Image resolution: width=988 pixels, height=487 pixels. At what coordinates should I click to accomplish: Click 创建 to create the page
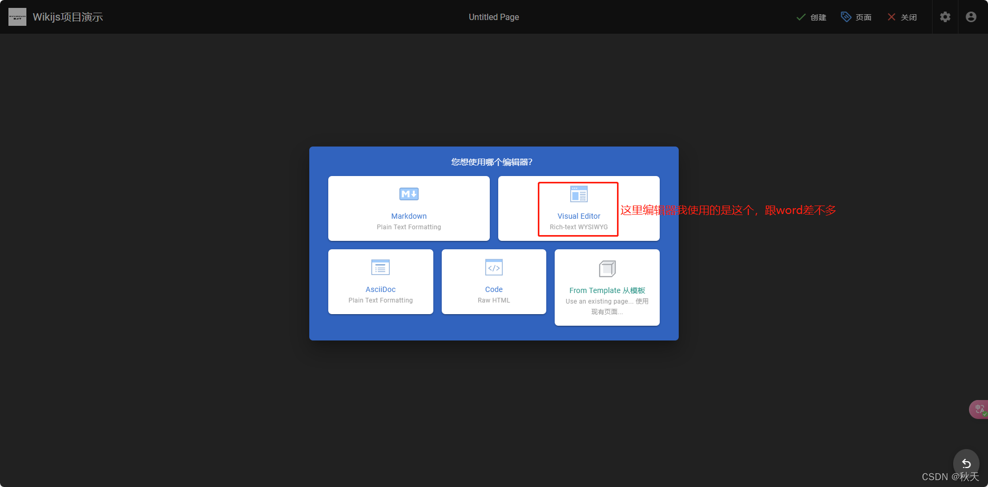811,16
